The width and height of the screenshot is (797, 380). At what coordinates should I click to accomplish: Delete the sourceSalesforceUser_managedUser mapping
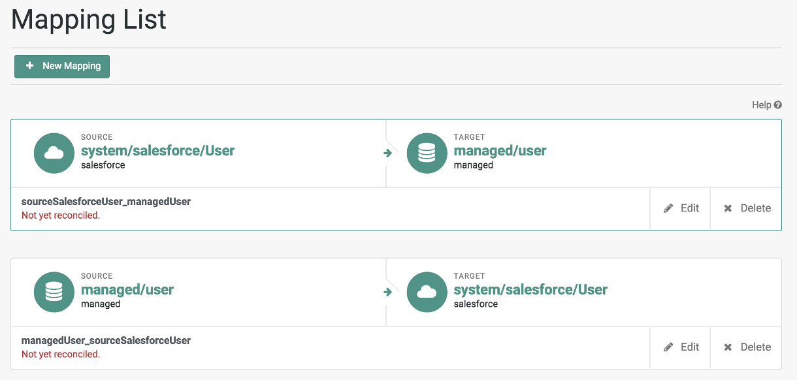[746, 208]
